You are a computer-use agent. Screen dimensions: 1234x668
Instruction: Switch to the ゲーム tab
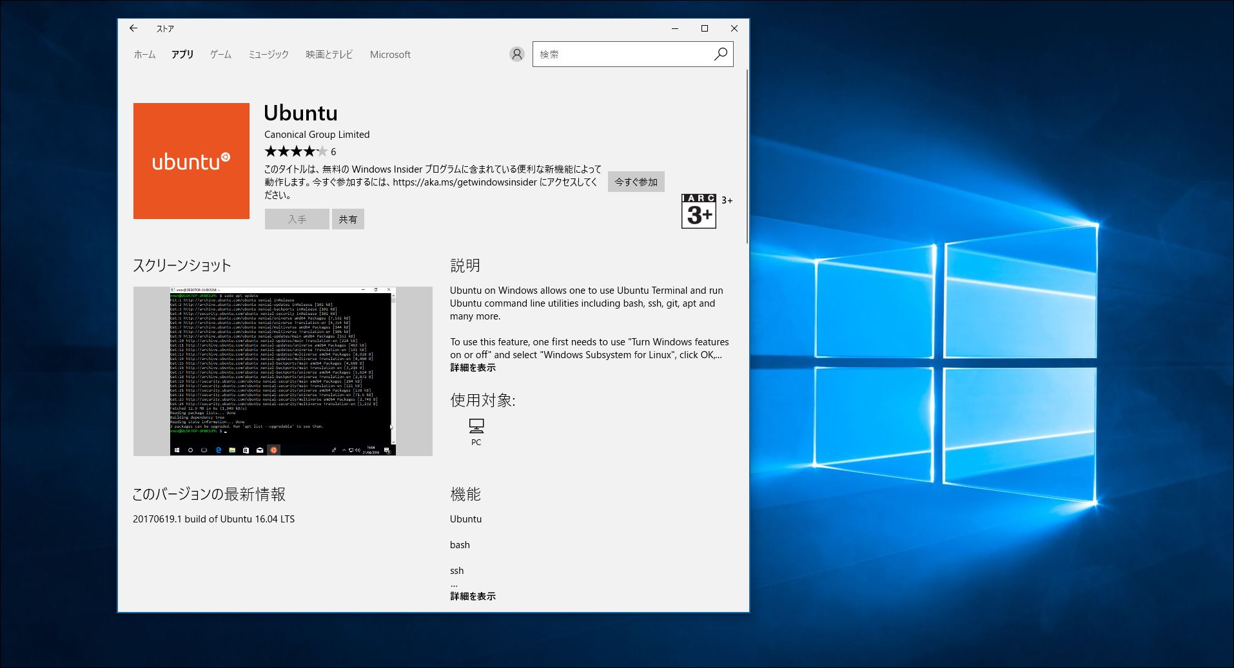220,54
